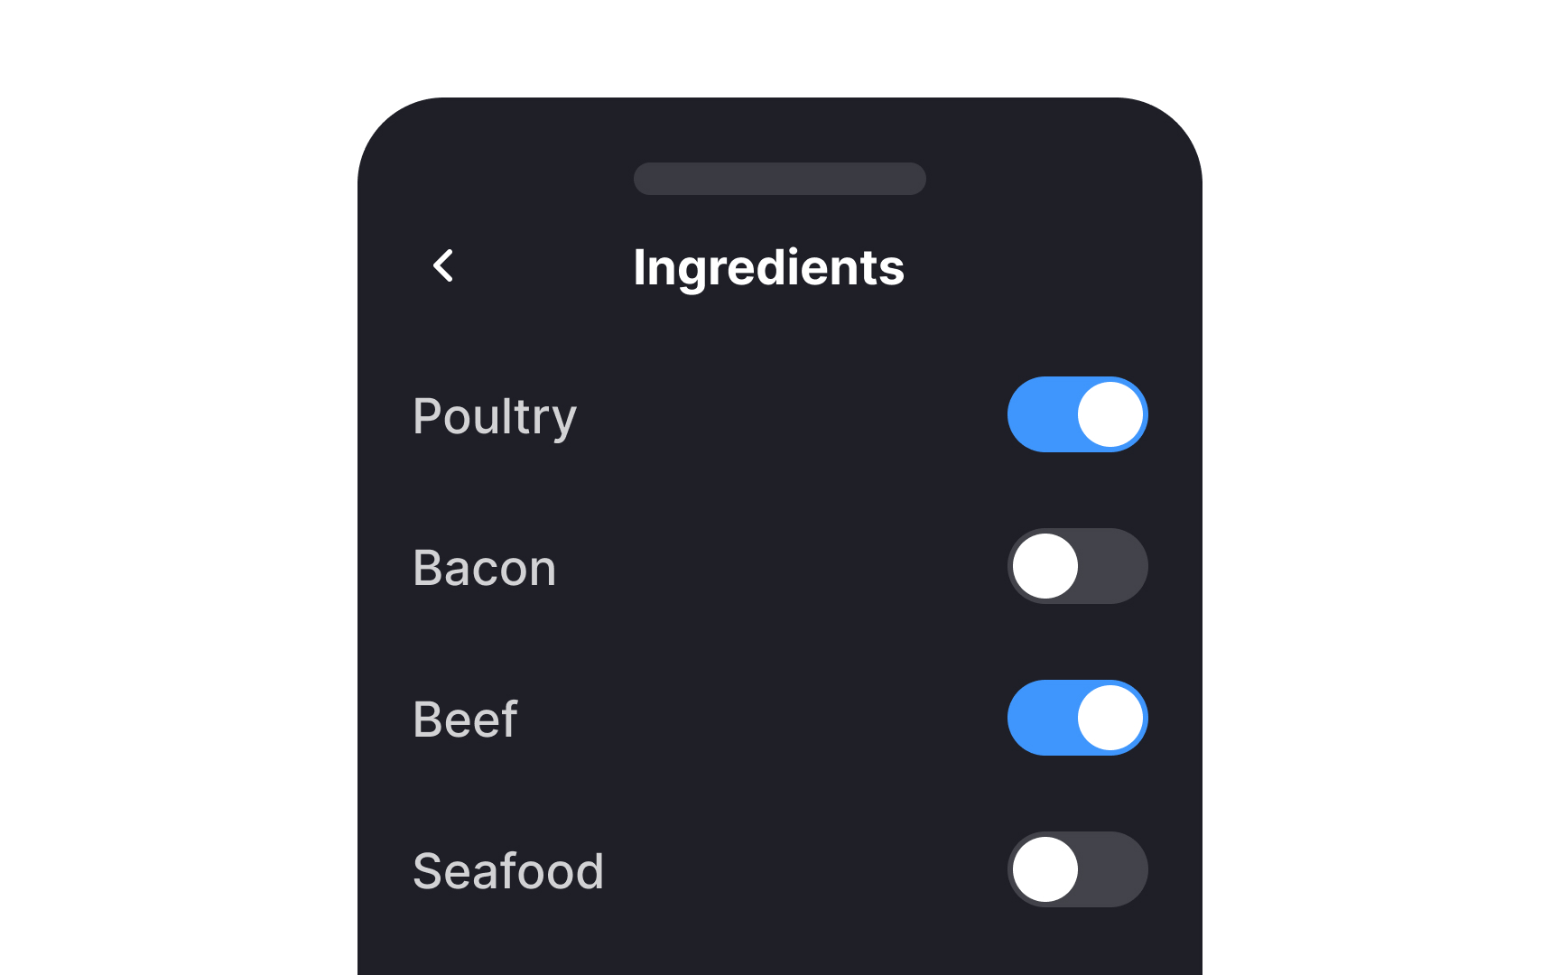Disable the Poultry toggle
This screenshot has height=975, width=1560.
click(x=1077, y=414)
